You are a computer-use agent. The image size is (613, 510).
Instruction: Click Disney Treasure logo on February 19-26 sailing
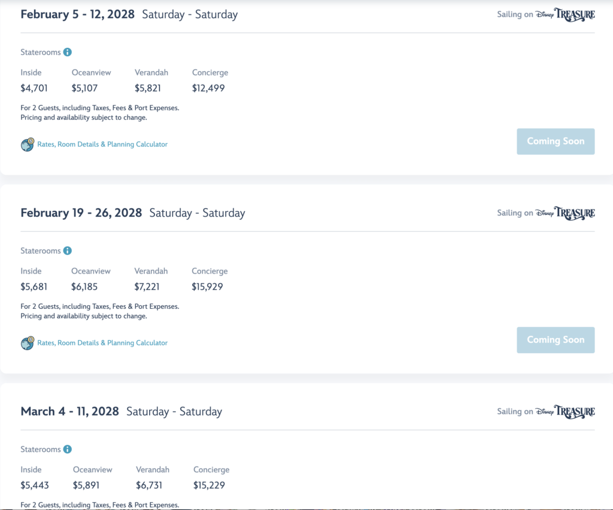tap(565, 213)
